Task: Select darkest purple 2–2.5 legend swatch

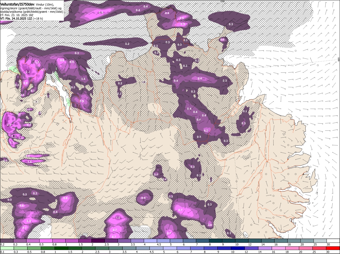Action: tap(98, 241)
